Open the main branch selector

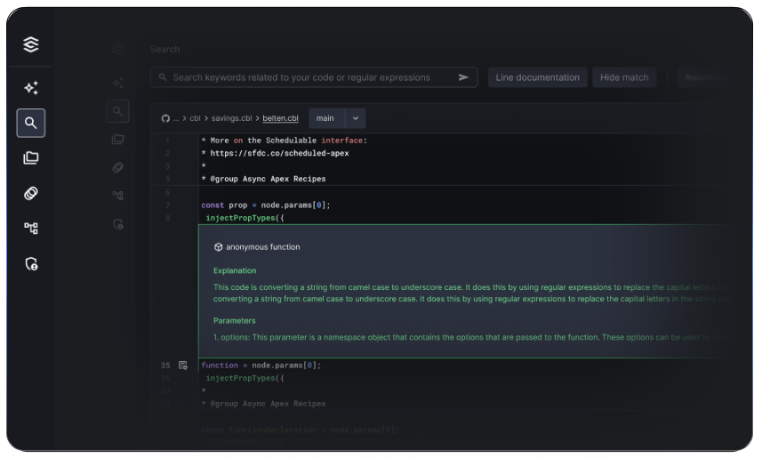[x=326, y=118]
